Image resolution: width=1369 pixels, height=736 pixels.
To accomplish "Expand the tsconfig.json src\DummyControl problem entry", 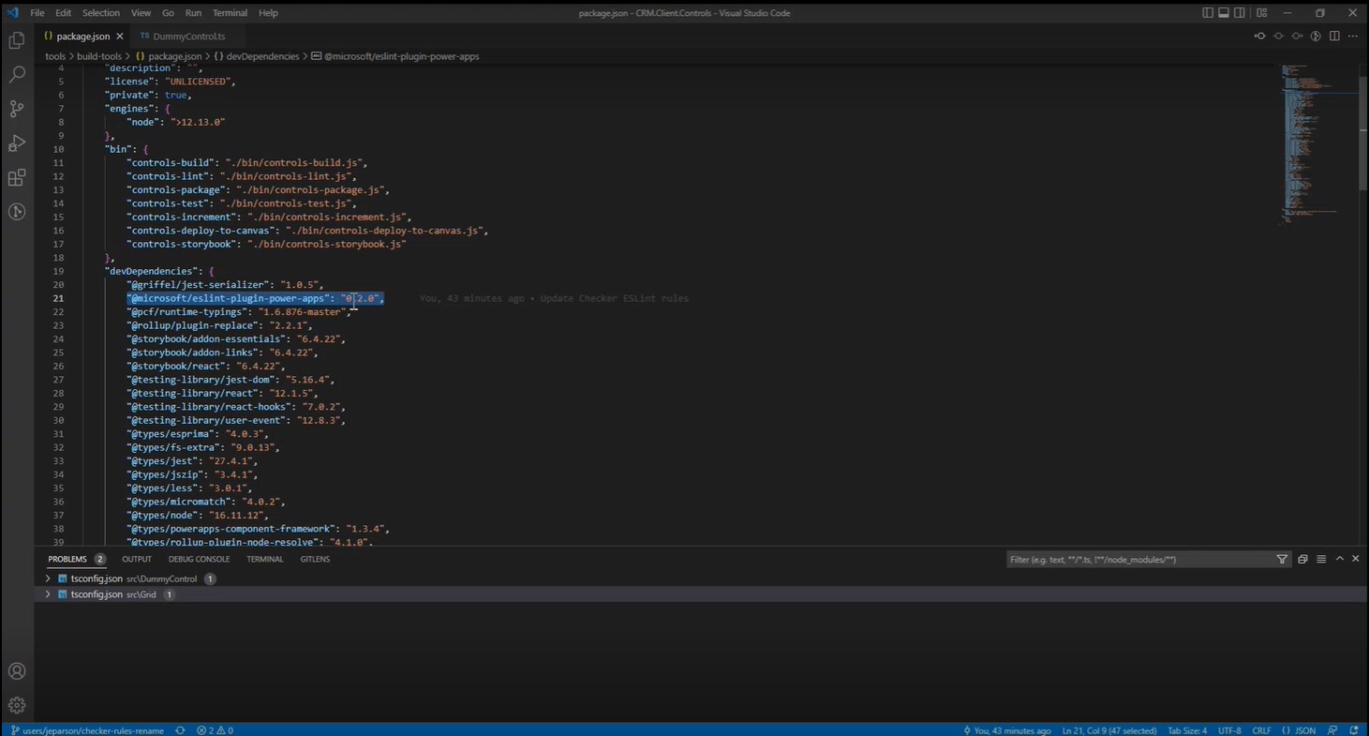I will [47, 578].
